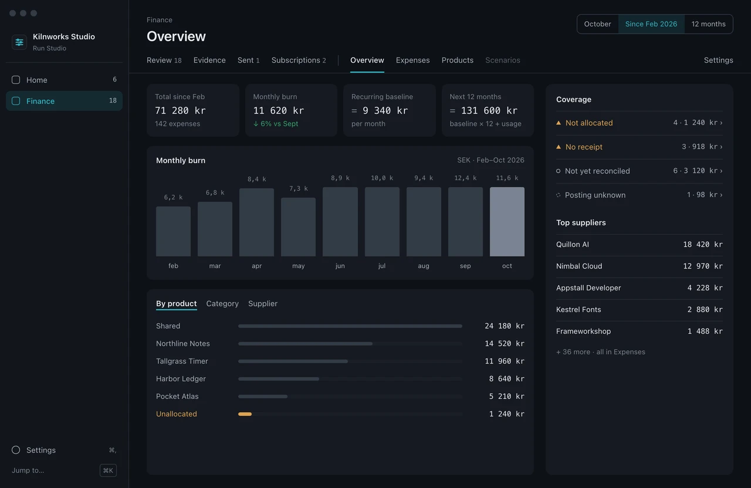
Task: Select the Category breakdown tab
Action: [x=222, y=303]
